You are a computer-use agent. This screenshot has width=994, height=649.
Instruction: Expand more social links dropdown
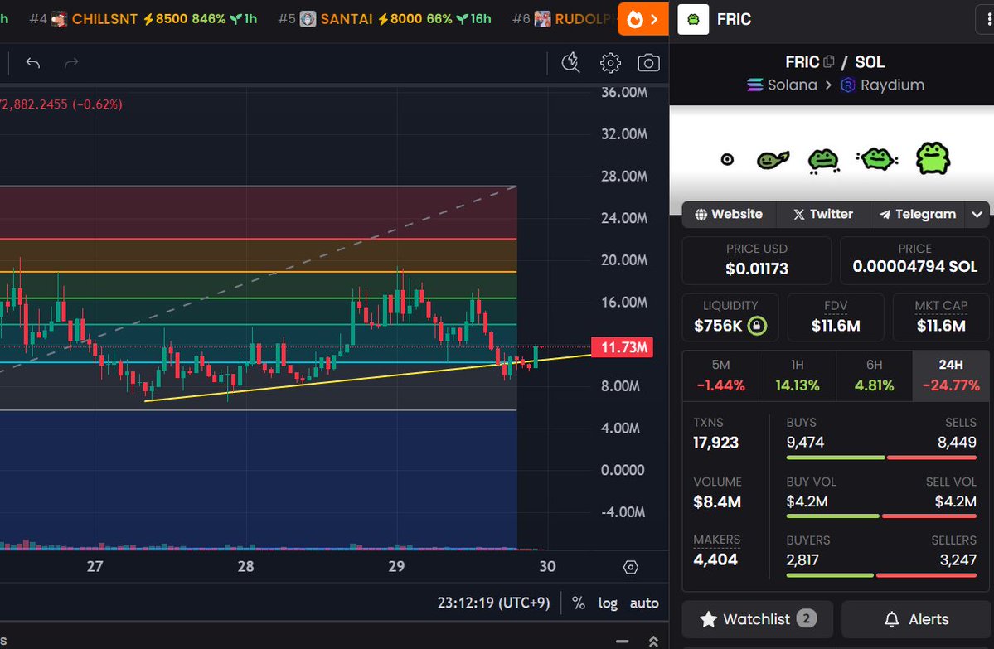tap(977, 214)
